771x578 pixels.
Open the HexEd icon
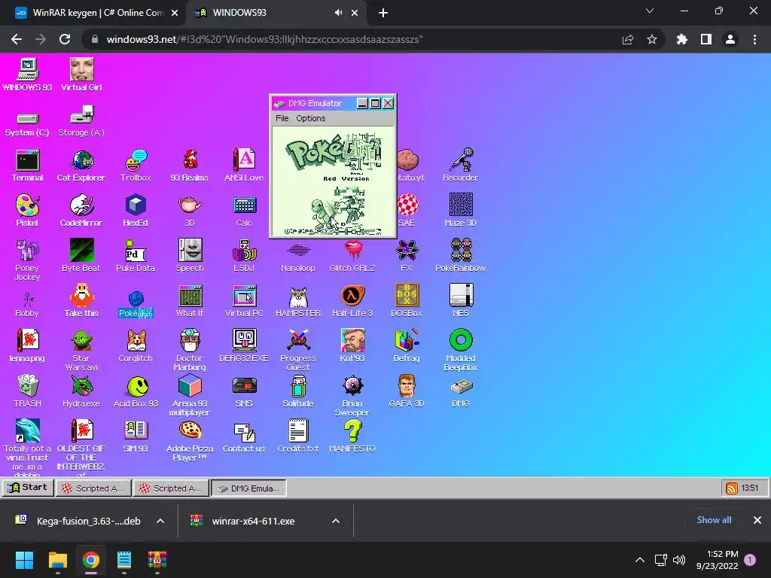click(x=136, y=211)
